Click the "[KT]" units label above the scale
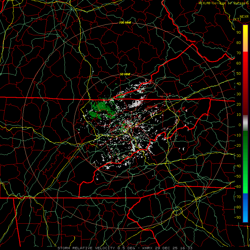This screenshot has width=250, height=250. 237,19
